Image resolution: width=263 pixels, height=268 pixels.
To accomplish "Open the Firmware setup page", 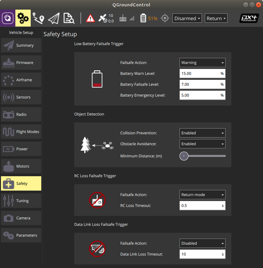I will pyautogui.click(x=21, y=63).
